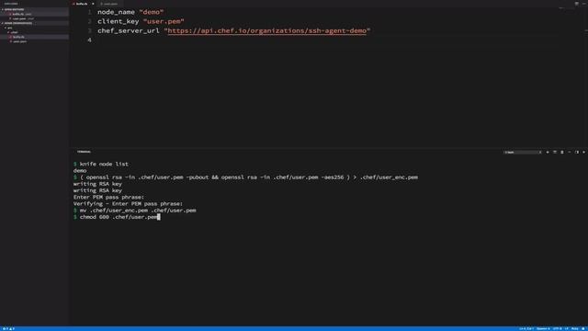Change file encoding UTF-8
The height and width of the screenshot is (331, 588).
(x=558, y=329)
